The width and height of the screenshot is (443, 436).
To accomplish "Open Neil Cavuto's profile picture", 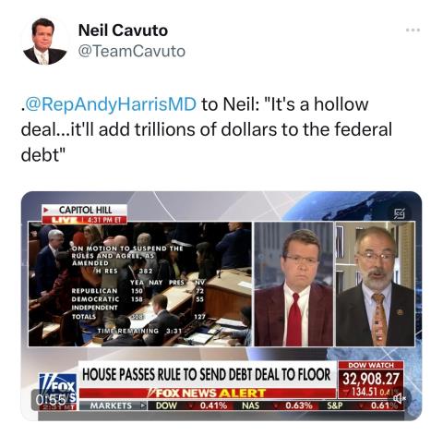I will click(x=44, y=42).
